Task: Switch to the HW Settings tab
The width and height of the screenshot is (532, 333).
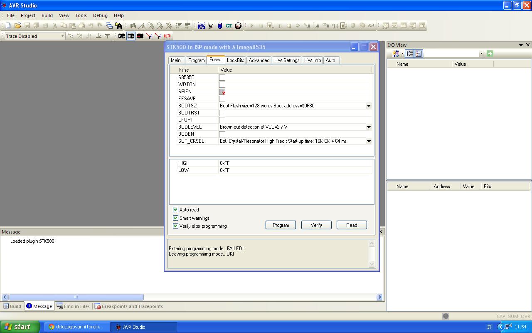Action: pos(287,60)
